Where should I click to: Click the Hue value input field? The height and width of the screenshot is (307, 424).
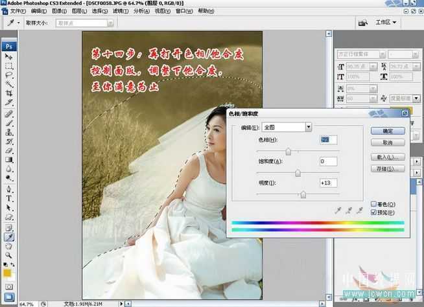tap(329, 140)
